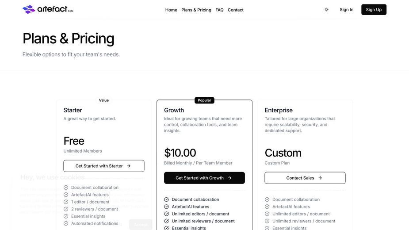The width and height of the screenshot is (409, 230).
Task: Open the Home nav item
Action: tap(171, 10)
